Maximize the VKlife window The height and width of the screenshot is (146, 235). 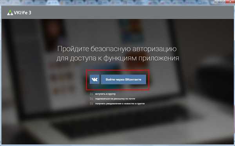tap(223, 2)
